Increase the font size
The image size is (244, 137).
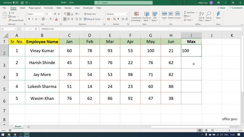[55, 14]
